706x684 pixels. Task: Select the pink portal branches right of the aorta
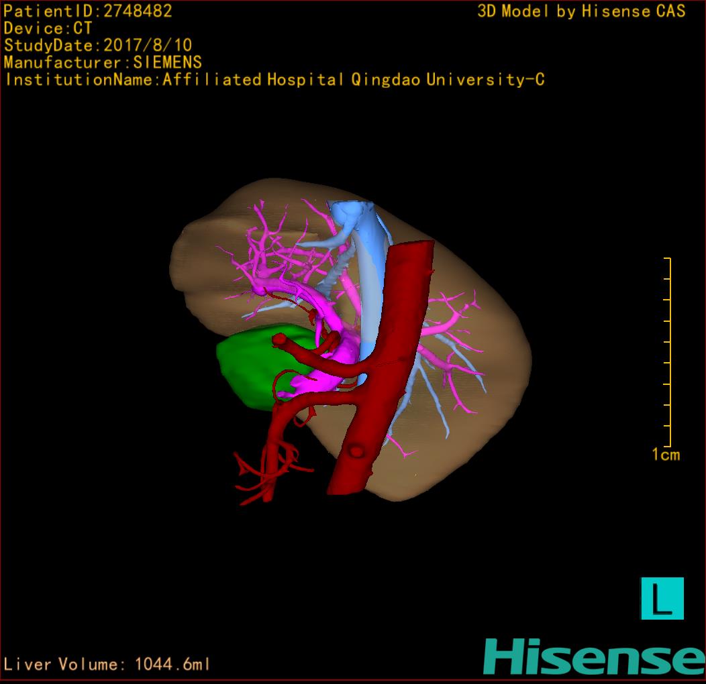pos(450,322)
